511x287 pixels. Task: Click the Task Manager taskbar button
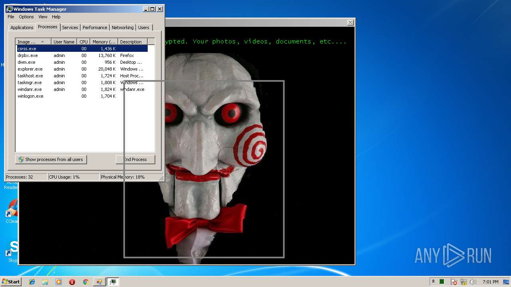point(113,282)
